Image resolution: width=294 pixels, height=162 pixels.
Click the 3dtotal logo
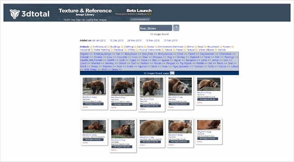coord(29,14)
